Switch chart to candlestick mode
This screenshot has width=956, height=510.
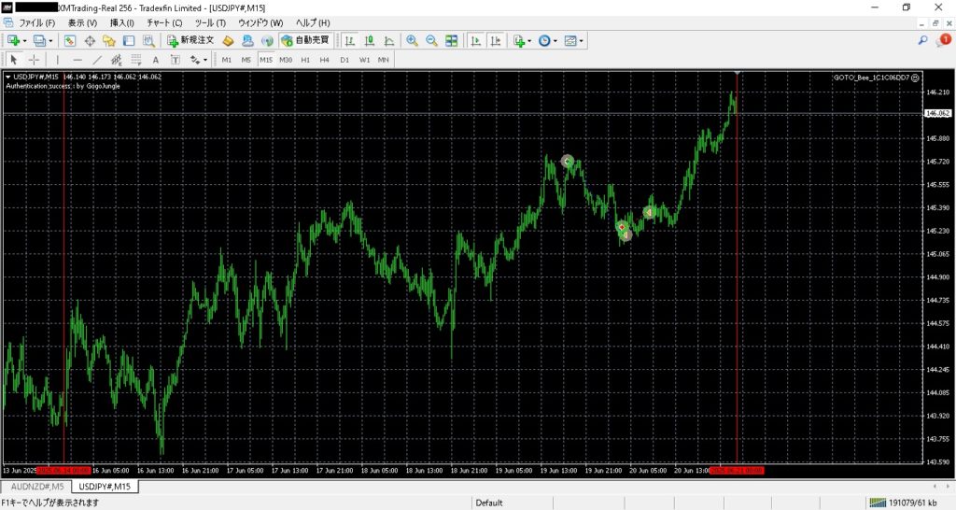369,40
